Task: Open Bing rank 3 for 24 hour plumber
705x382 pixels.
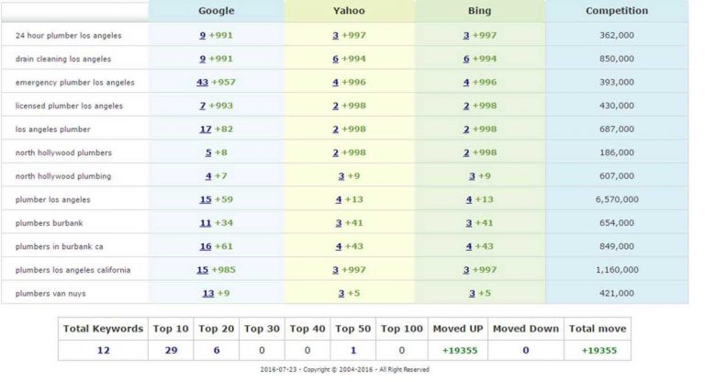Action: (466, 35)
